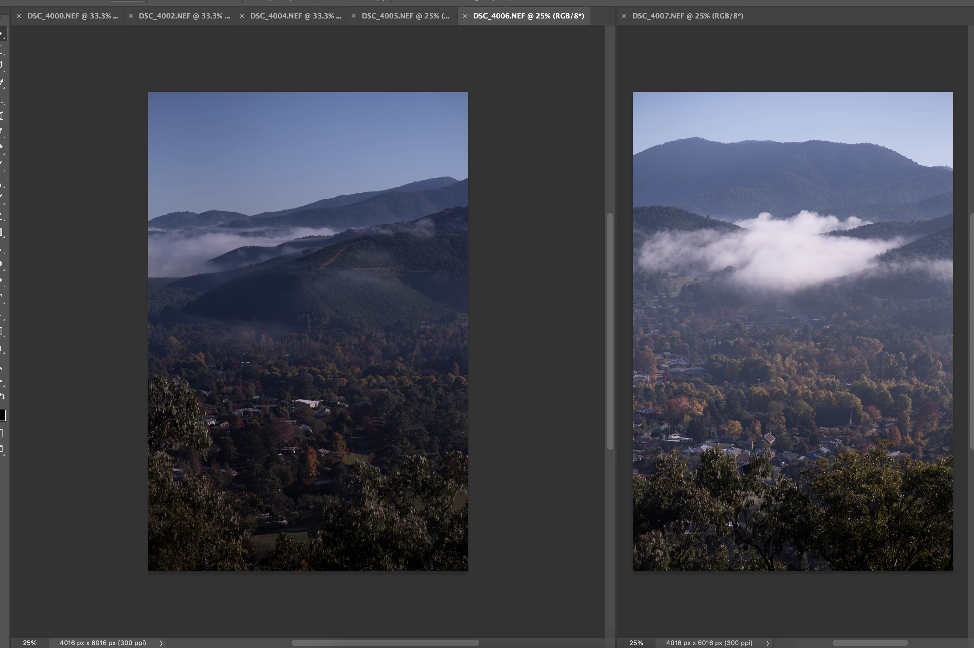Open the change screen mode button
Image resolution: width=974 pixels, height=648 pixels.
(x=2, y=449)
